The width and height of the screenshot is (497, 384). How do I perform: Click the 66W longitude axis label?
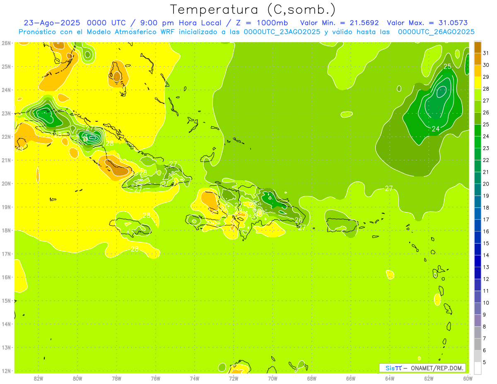[351, 378]
